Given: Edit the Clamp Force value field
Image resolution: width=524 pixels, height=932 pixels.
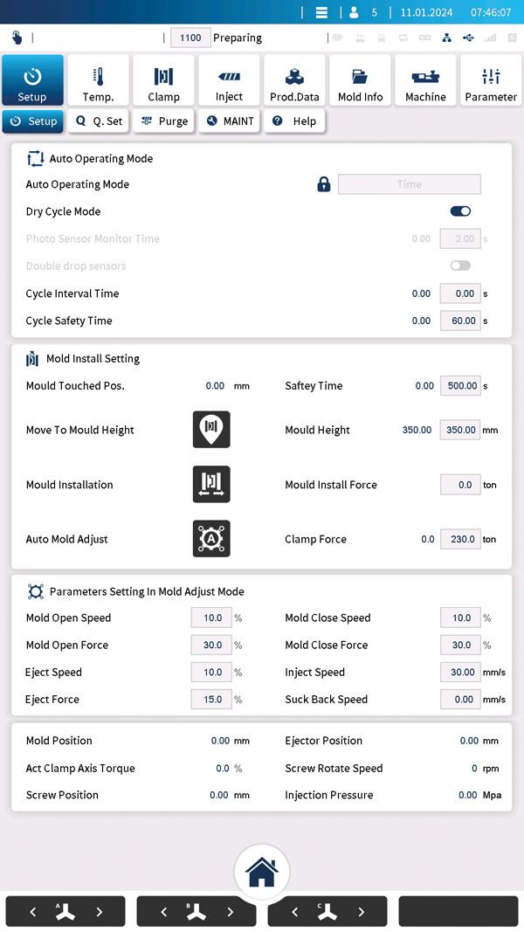Looking at the screenshot, I should coord(459,539).
